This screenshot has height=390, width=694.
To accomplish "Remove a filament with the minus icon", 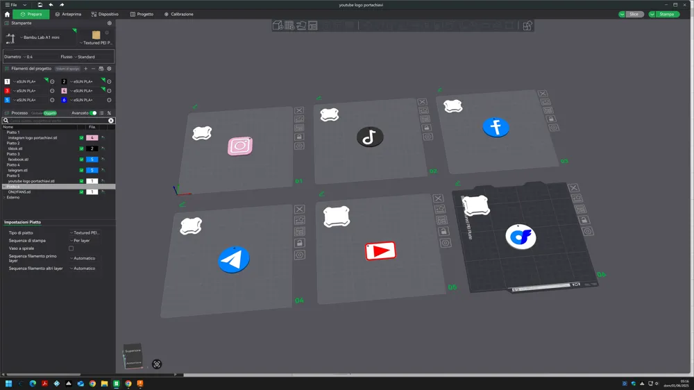I will coord(93,69).
